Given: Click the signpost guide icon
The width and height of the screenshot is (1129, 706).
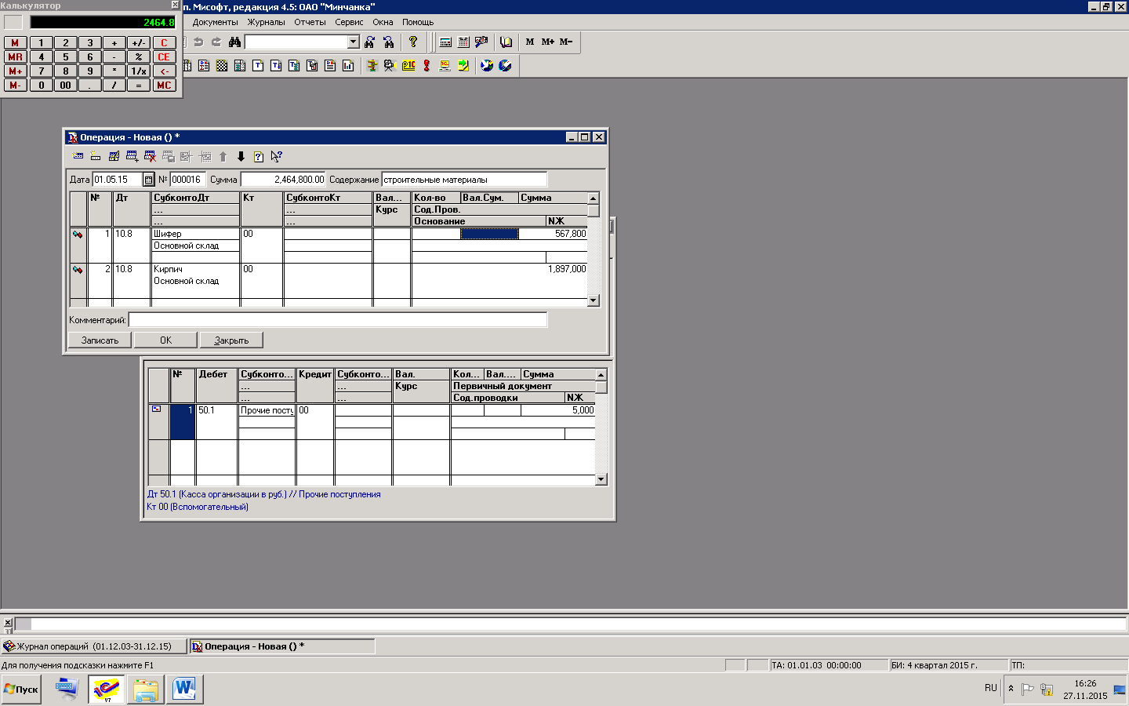Looking at the screenshot, I should tap(372, 66).
